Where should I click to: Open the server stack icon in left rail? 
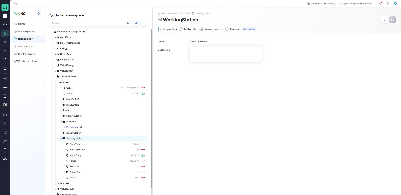(5, 132)
